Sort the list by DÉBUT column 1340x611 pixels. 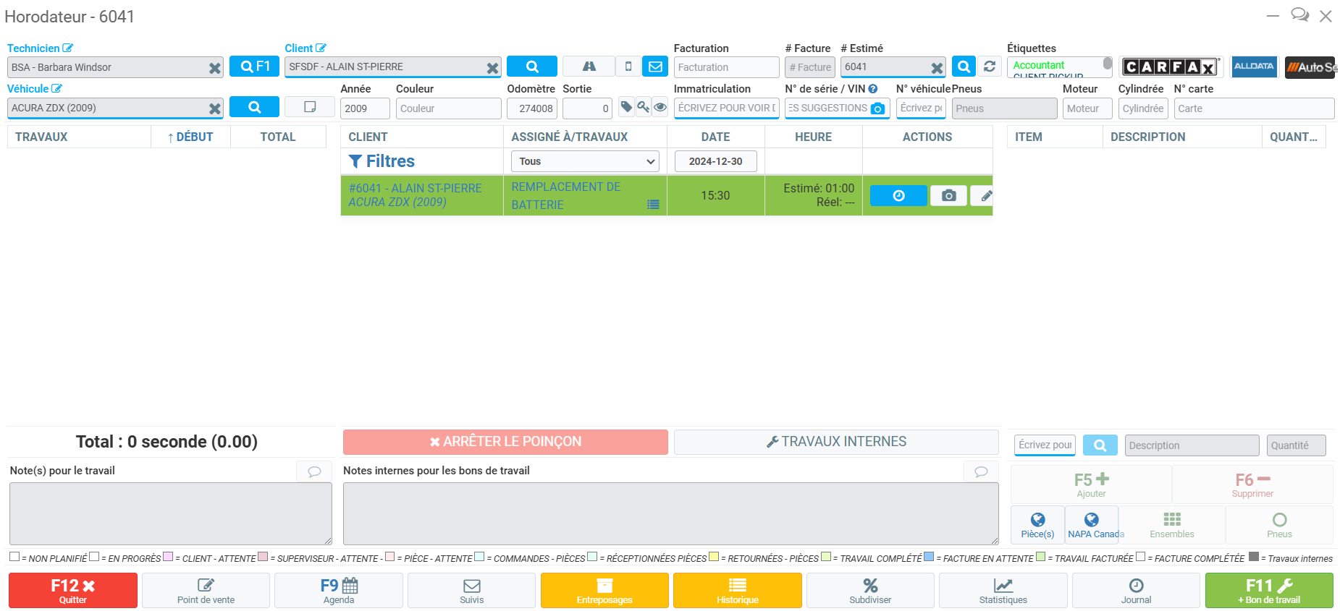(x=190, y=137)
